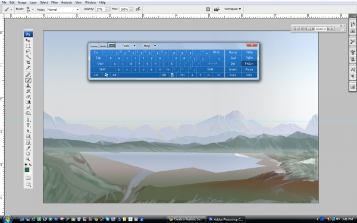This screenshot has width=357, height=223.
Task: Toggle Quick Mask mode button
Action: pyautogui.click(x=28, y=178)
